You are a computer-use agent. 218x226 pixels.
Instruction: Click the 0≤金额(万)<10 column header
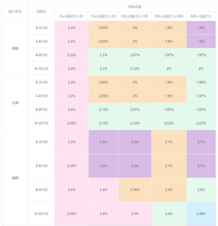(x=71, y=16)
